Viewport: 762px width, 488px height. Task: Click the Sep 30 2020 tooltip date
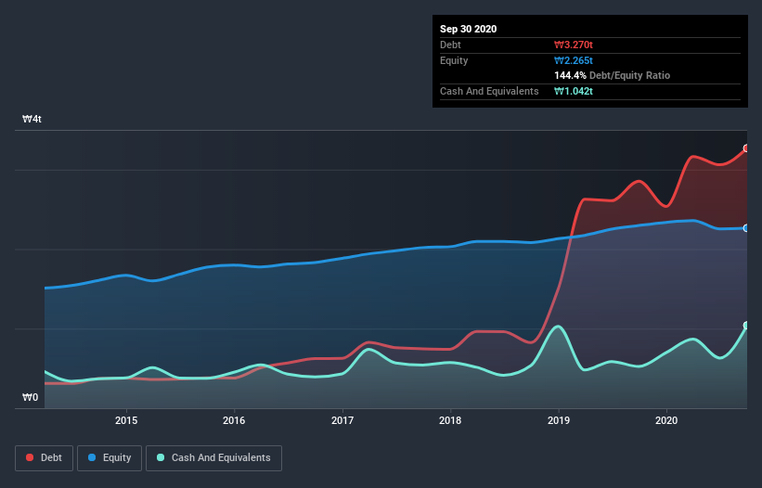pyautogui.click(x=468, y=29)
